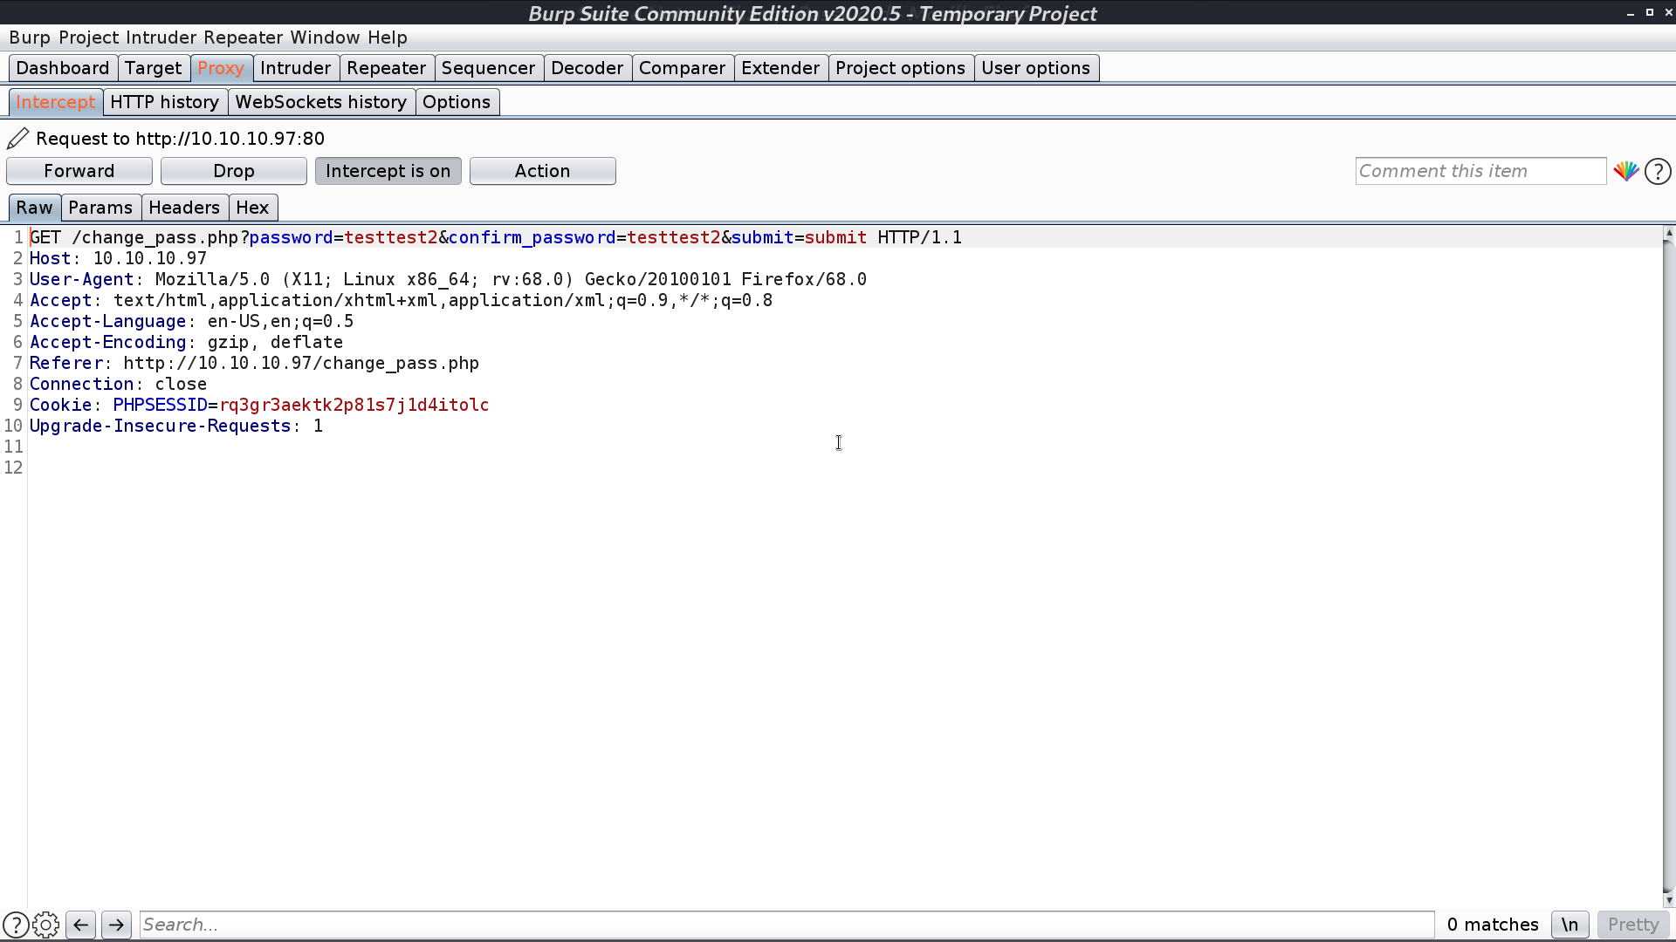Maximize the Burp Suite window
Viewport: 1676px width, 942px height.
click(1650, 12)
